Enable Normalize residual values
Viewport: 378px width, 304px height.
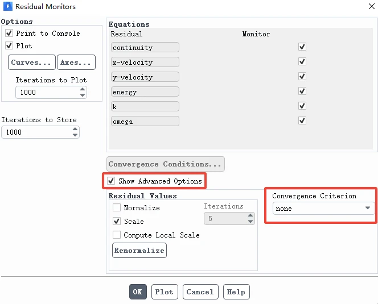[x=117, y=207]
